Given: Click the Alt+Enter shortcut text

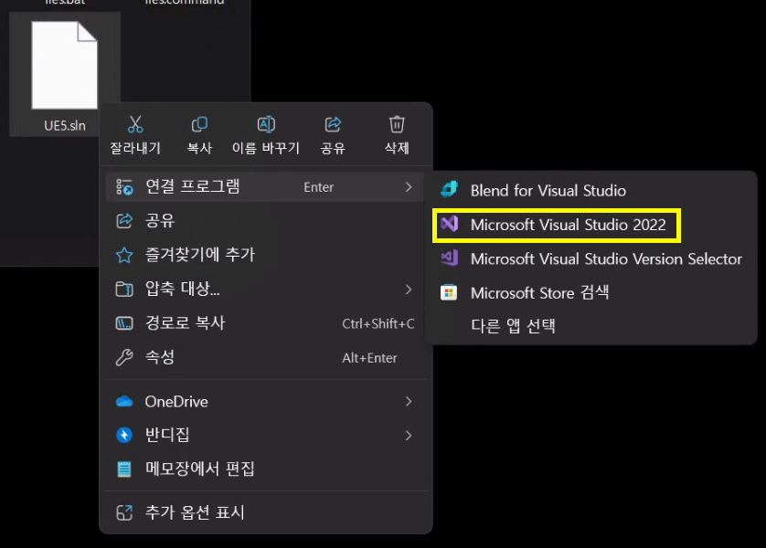Looking at the screenshot, I should (x=369, y=358).
